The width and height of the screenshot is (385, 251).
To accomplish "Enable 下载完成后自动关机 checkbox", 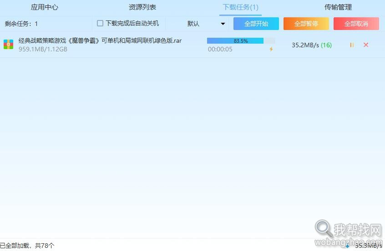I will tap(100, 23).
